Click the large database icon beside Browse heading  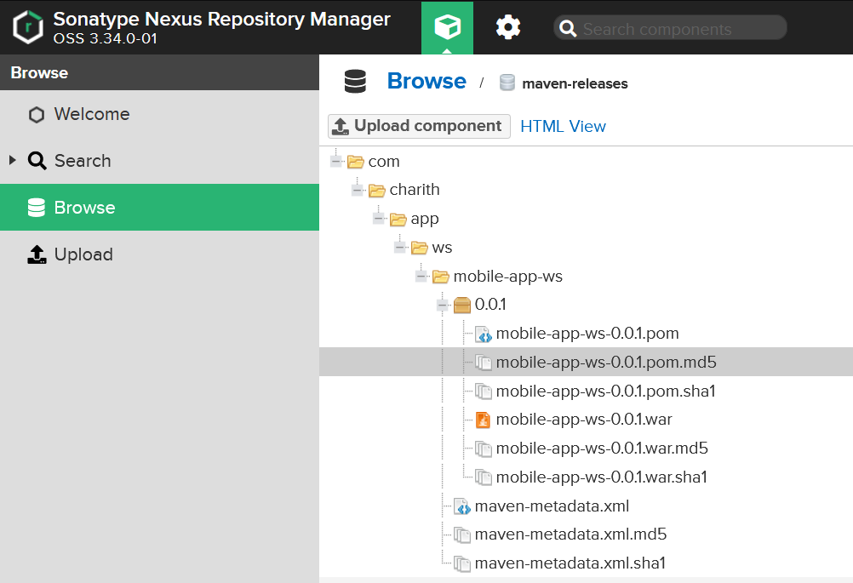tap(355, 82)
